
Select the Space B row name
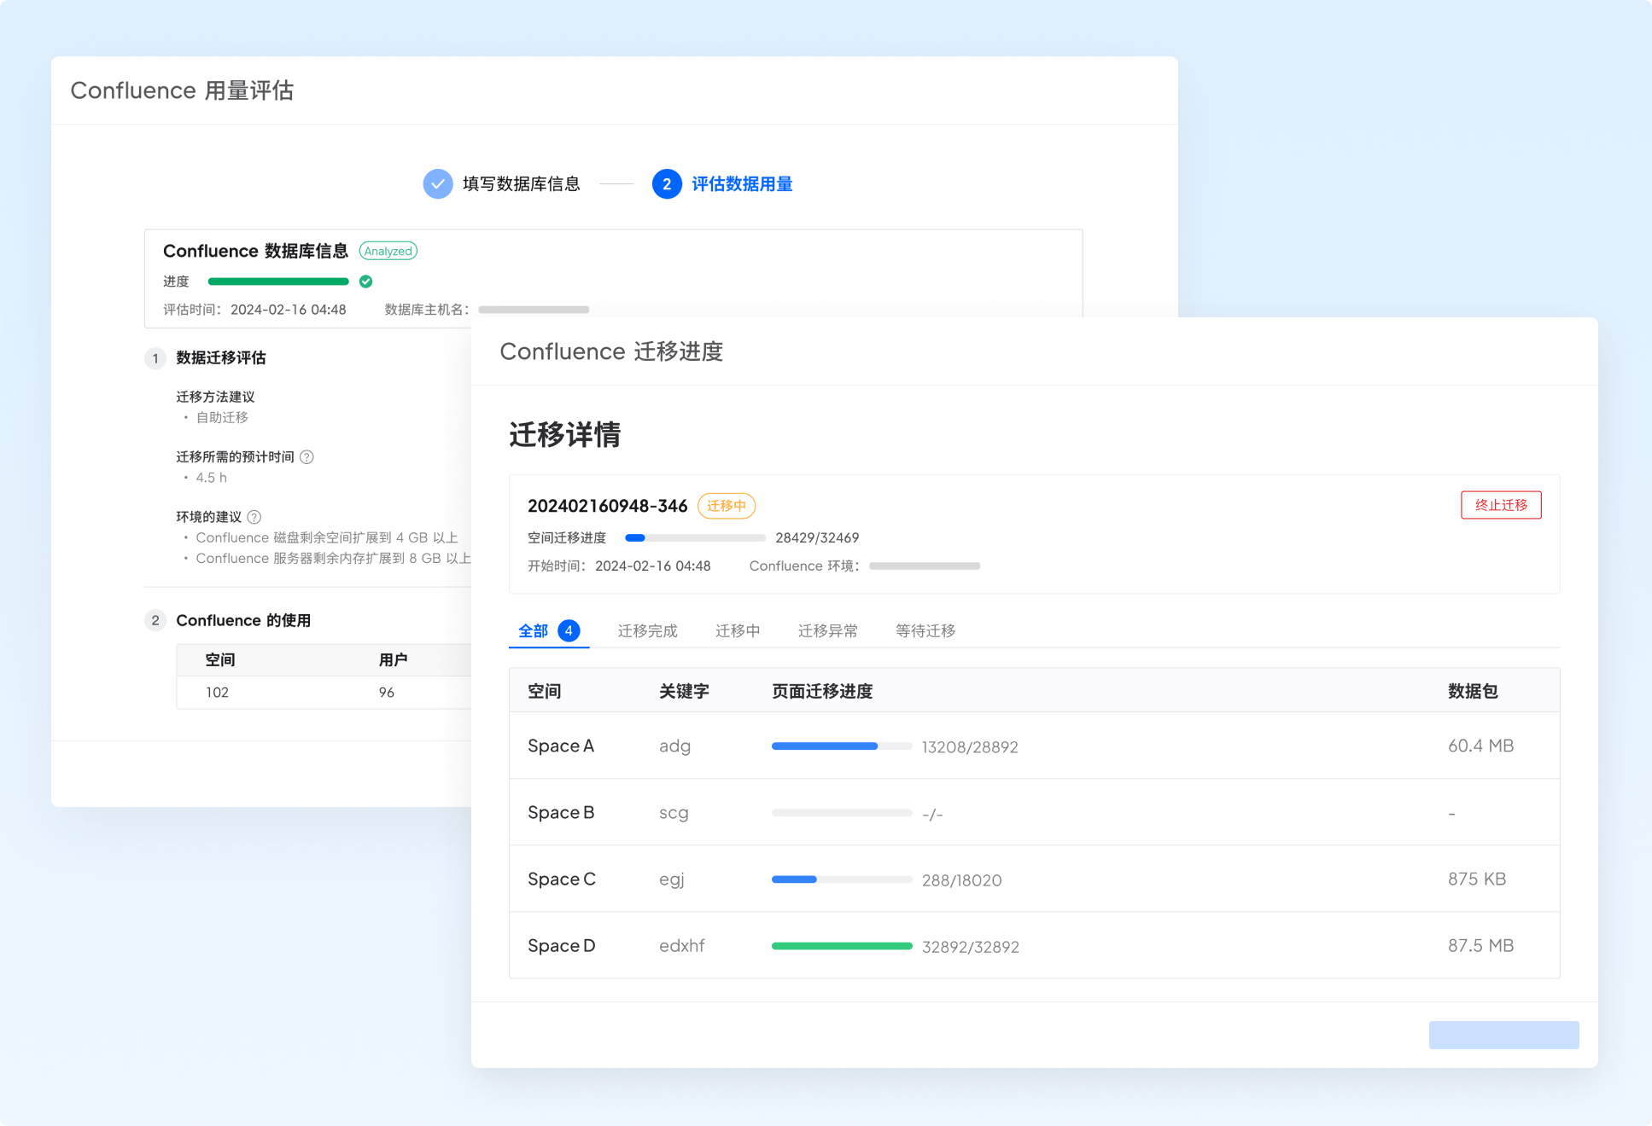point(561,812)
